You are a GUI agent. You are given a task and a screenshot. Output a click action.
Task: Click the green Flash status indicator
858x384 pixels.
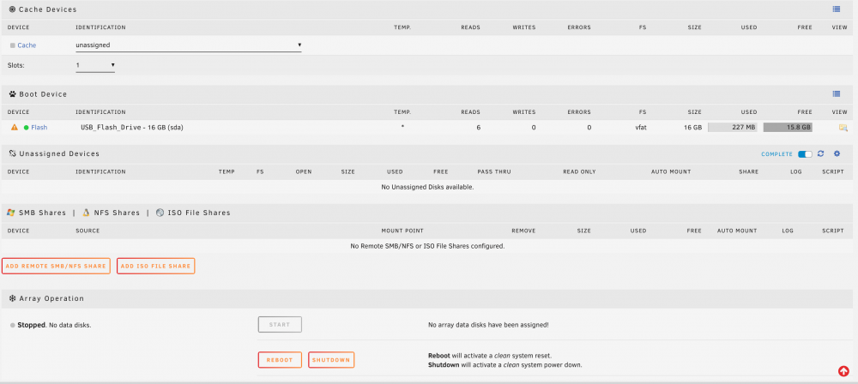(x=26, y=128)
